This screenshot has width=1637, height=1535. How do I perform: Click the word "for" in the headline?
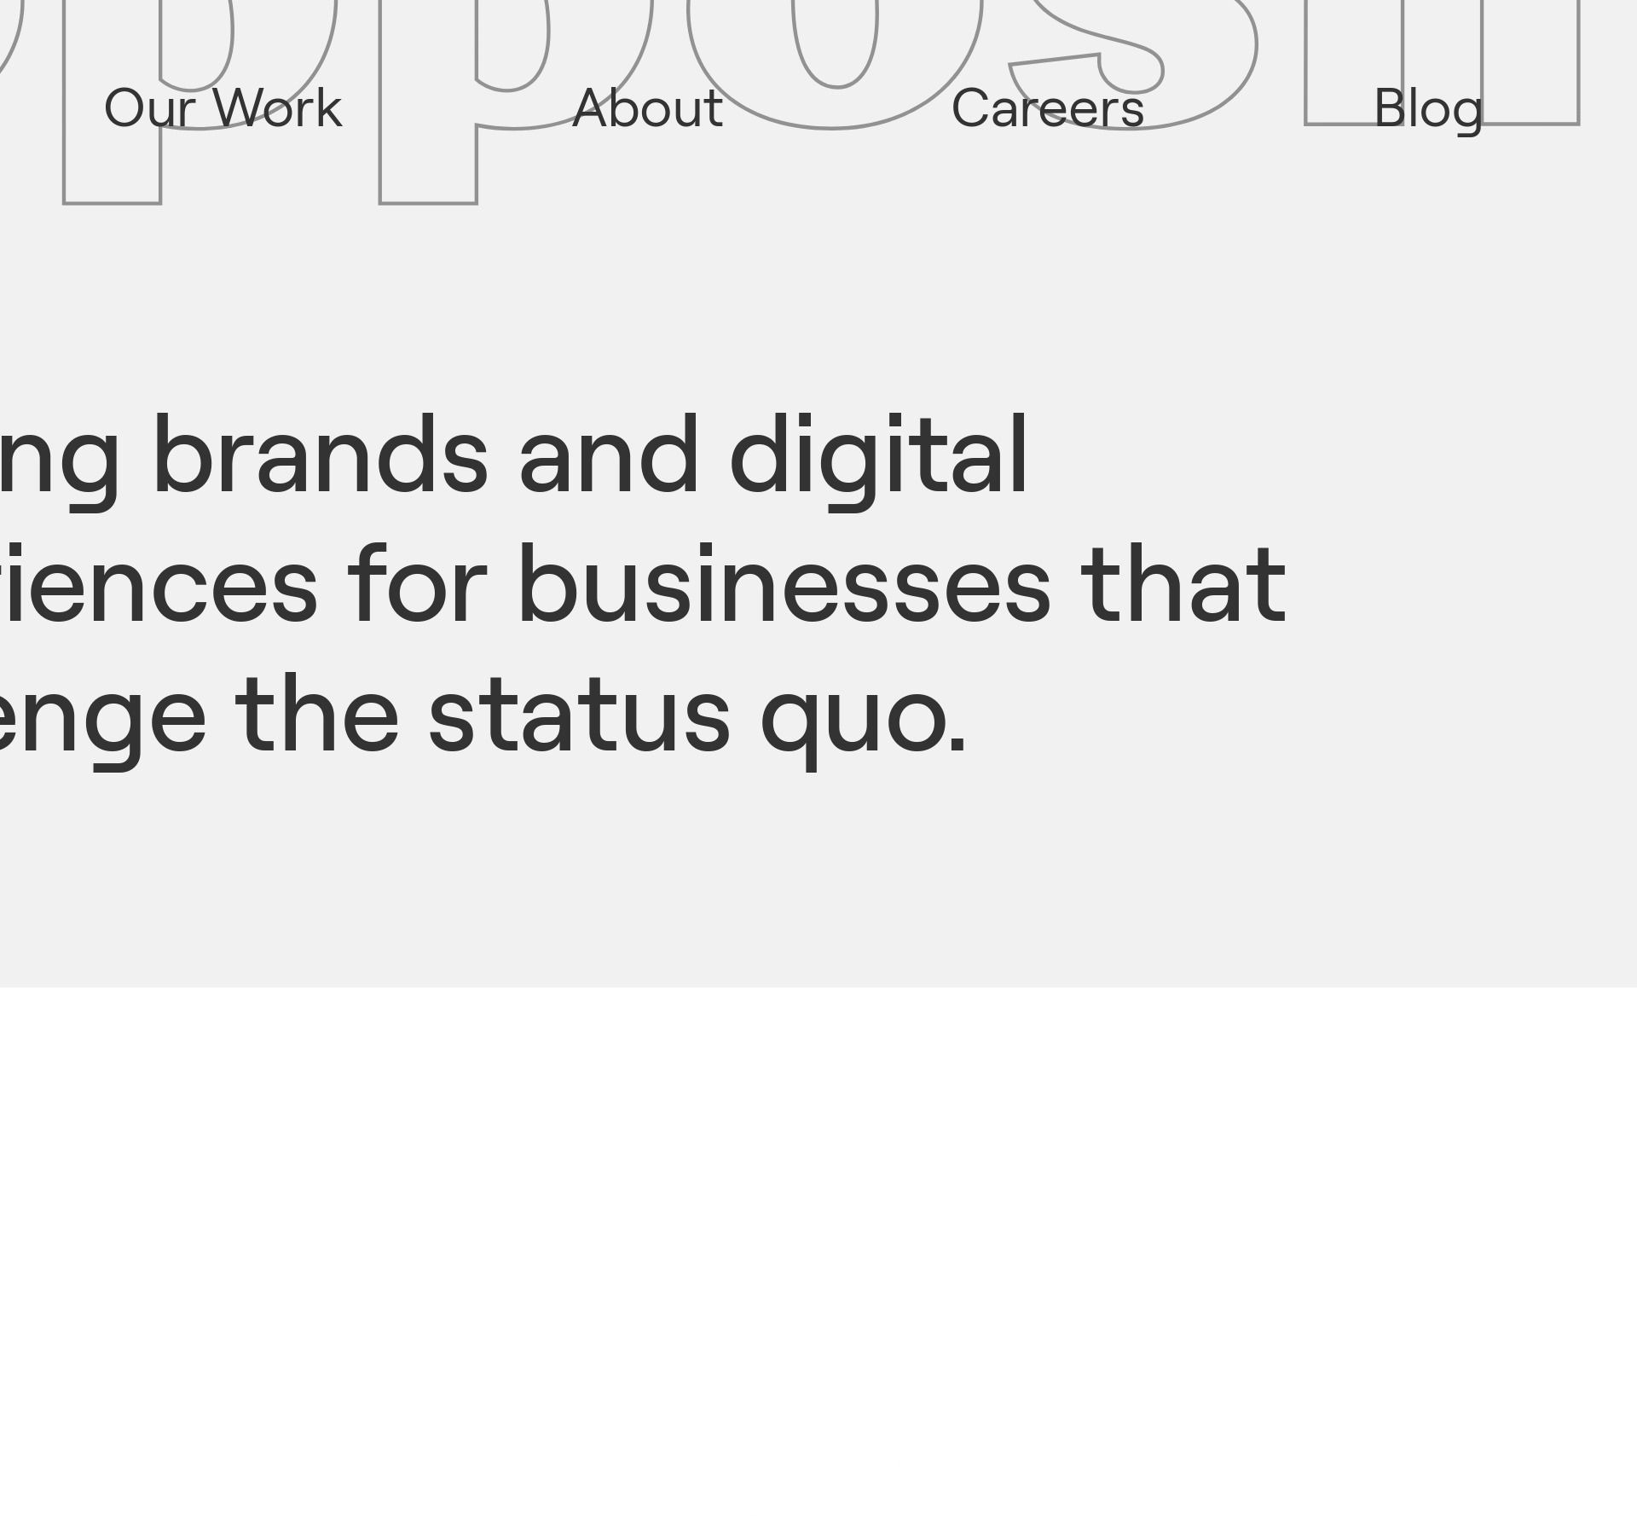tap(417, 586)
